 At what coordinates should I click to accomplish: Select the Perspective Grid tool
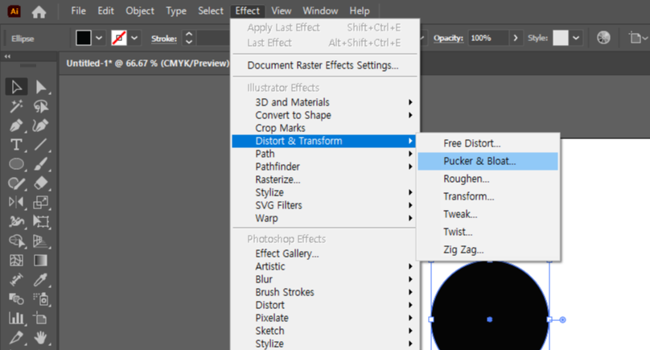[40, 241]
